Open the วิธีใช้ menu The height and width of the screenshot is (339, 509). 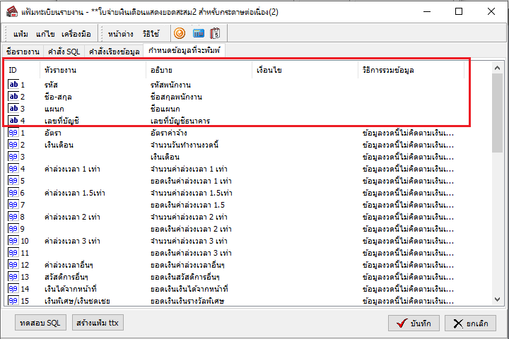click(151, 34)
